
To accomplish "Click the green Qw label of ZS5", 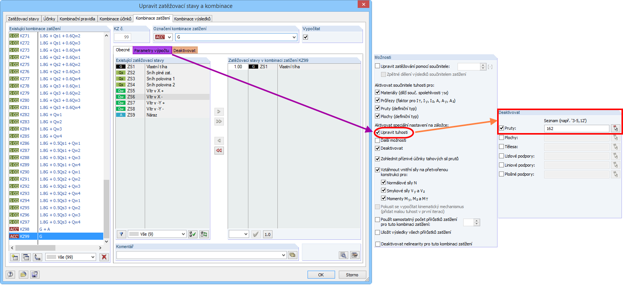I will pyautogui.click(x=121, y=91).
